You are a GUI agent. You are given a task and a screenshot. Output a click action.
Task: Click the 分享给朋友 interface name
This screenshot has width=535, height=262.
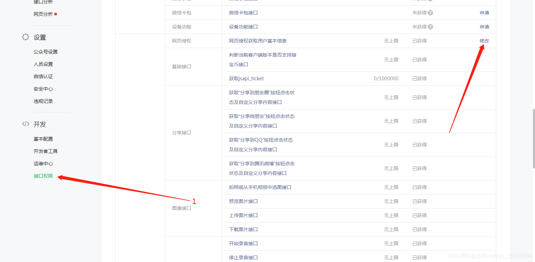(x=262, y=121)
